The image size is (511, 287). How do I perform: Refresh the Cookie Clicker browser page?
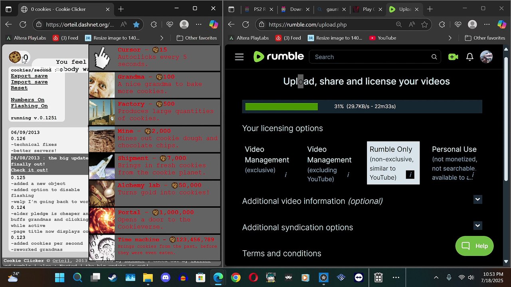pyautogui.click(x=23, y=24)
